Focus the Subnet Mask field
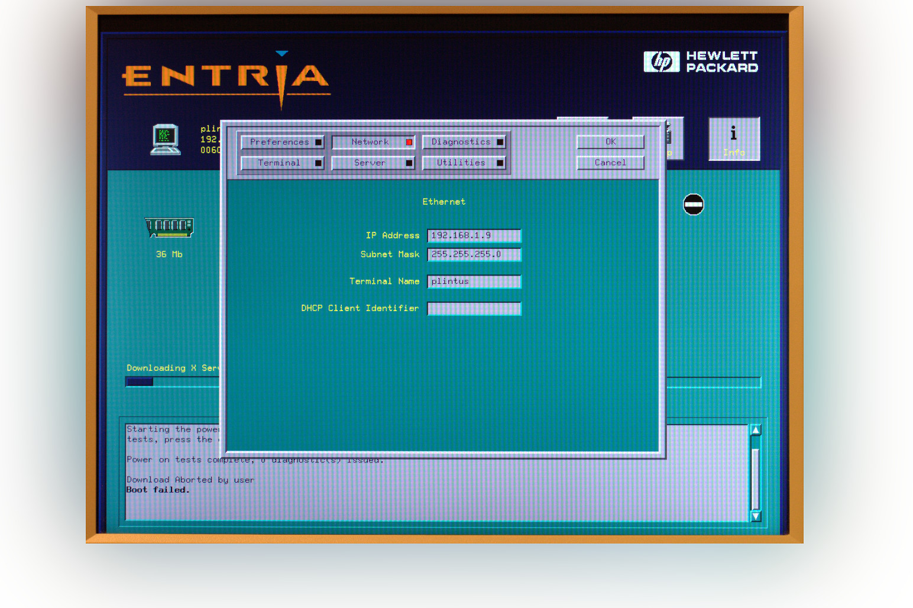Viewport: 913px width, 608px height. [474, 254]
